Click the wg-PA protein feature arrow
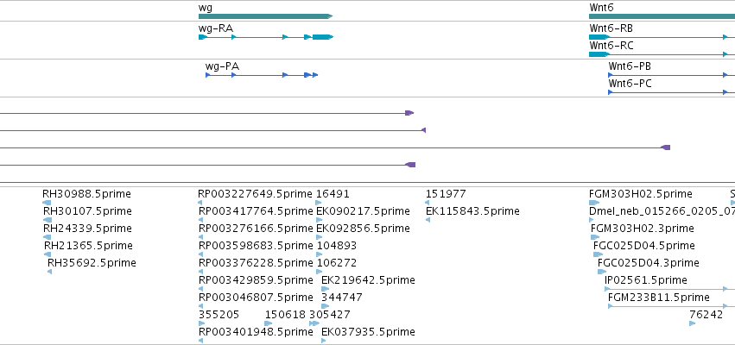Viewport: 735px width, 345px height. coord(262,75)
